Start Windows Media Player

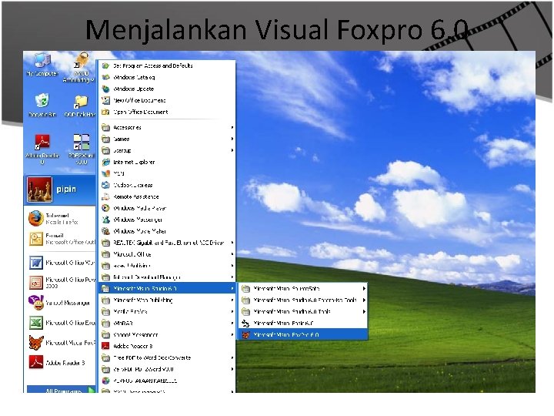click(166, 208)
